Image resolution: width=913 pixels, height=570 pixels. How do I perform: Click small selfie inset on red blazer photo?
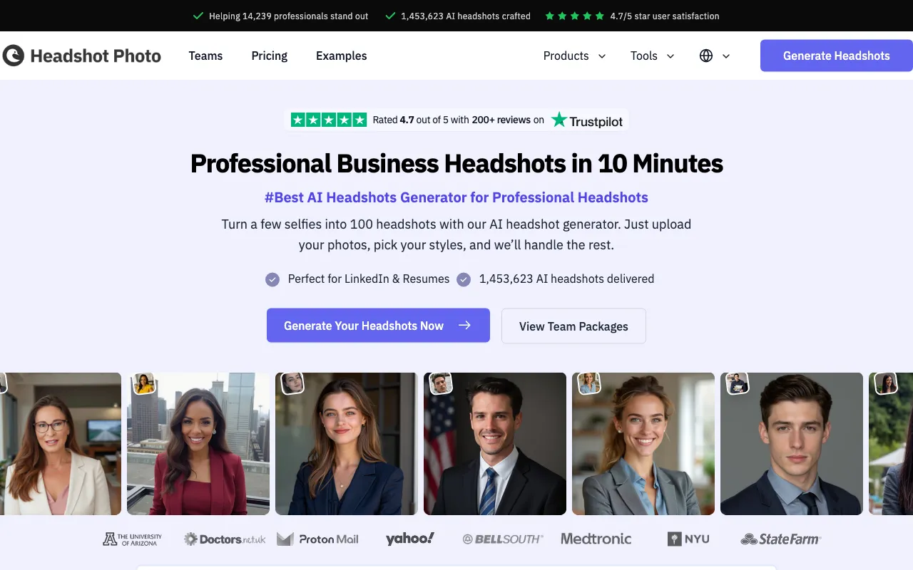(144, 383)
